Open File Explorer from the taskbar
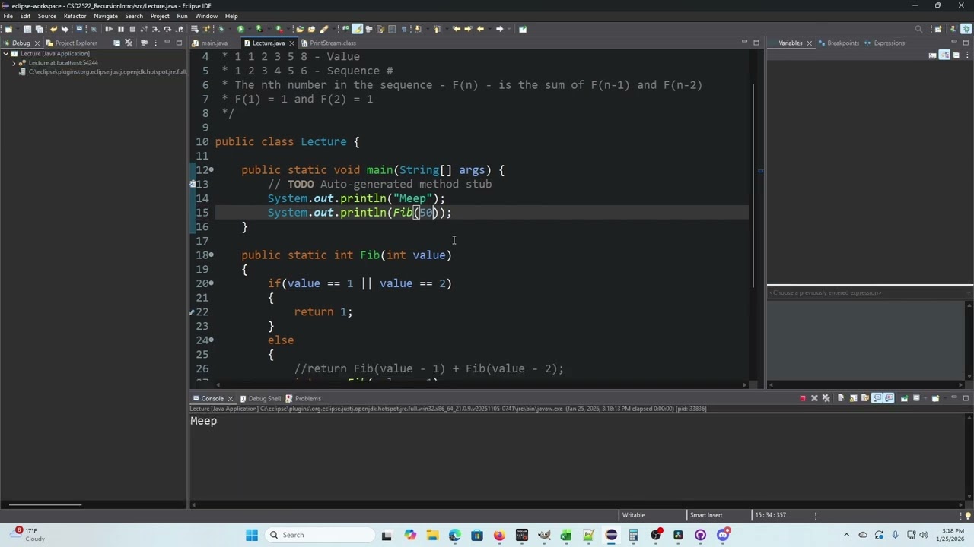 click(x=432, y=535)
